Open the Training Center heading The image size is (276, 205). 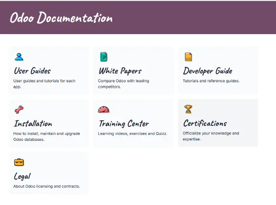(x=124, y=124)
